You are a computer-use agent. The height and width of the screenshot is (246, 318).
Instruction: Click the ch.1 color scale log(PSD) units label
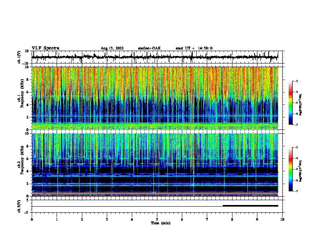tap(300, 105)
